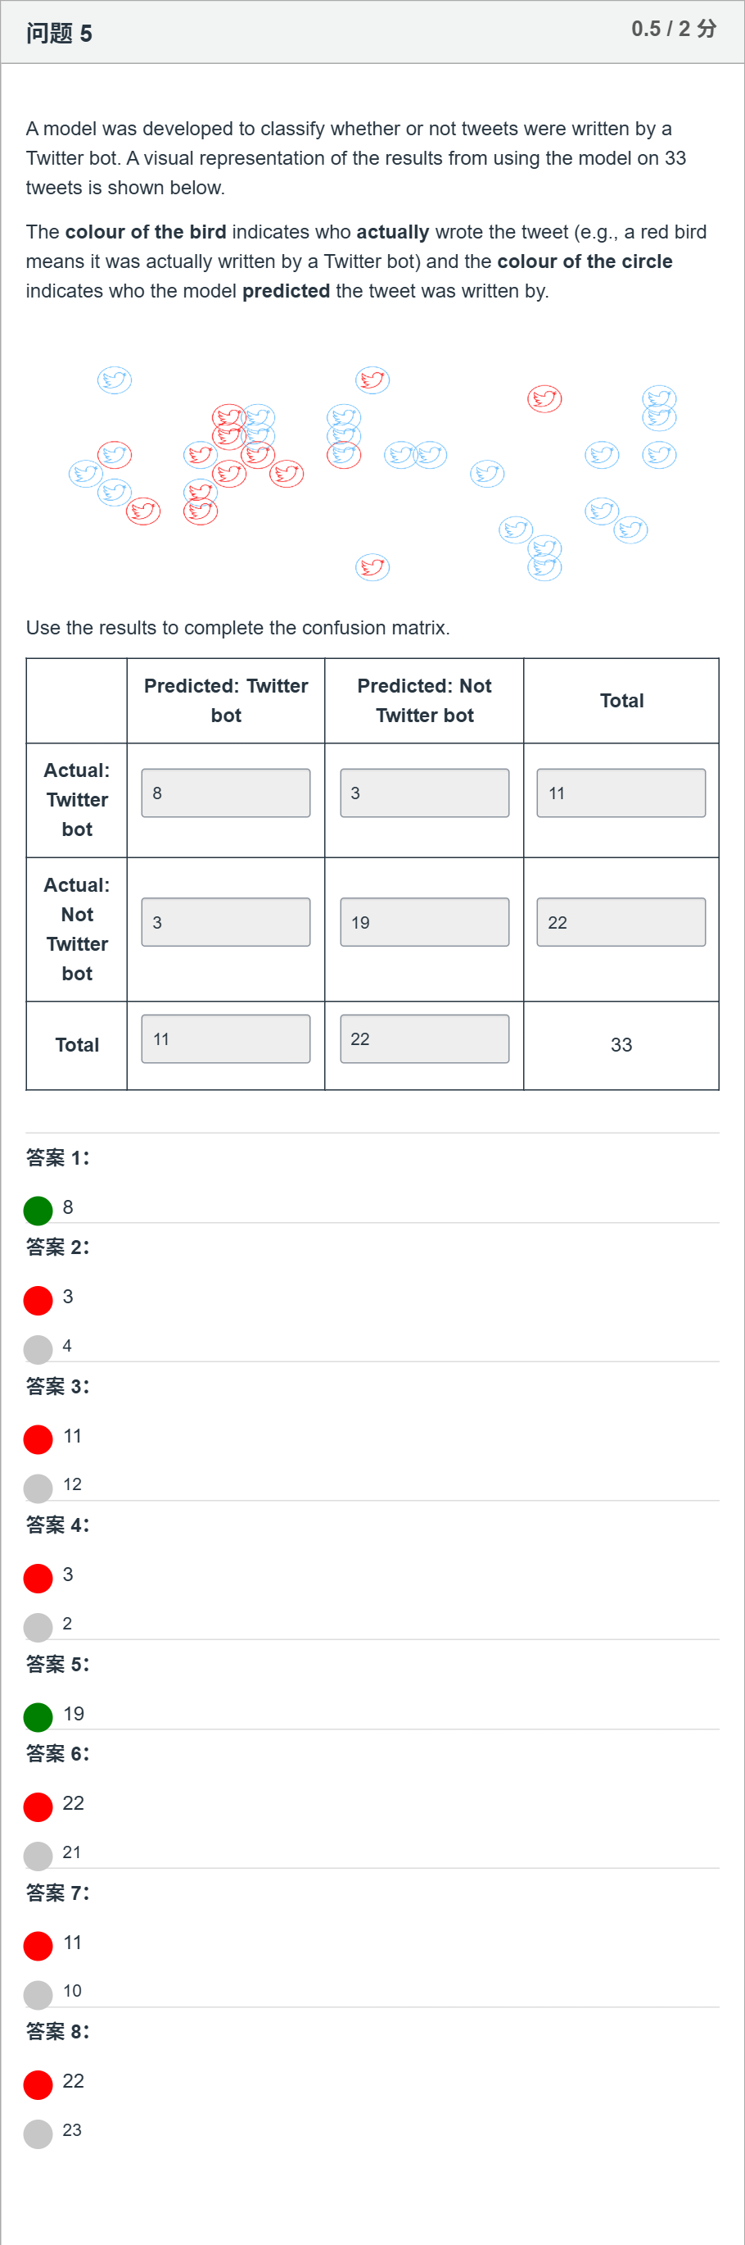Click the Actual Twitter bot row Total input
745x2245 pixels.
(621, 793)
